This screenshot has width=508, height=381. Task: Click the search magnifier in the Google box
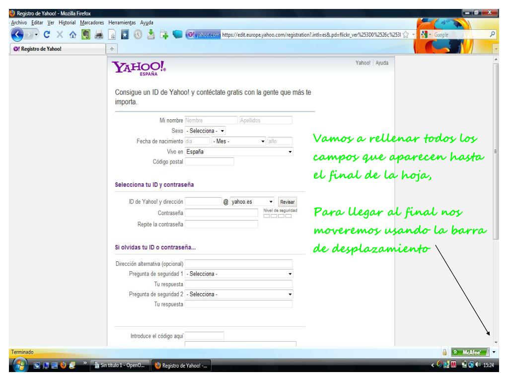coord(492,34)
